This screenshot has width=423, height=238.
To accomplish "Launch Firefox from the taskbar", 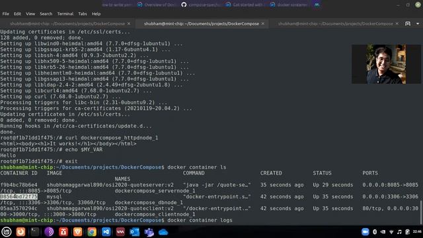I will click(x=20, y=232).
